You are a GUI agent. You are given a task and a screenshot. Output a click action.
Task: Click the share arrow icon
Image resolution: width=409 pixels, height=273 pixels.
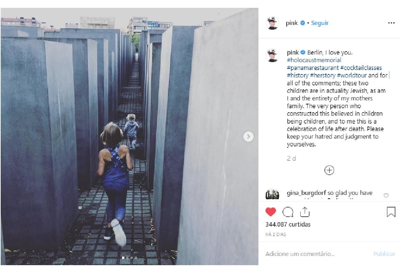[x=304, y=212]
